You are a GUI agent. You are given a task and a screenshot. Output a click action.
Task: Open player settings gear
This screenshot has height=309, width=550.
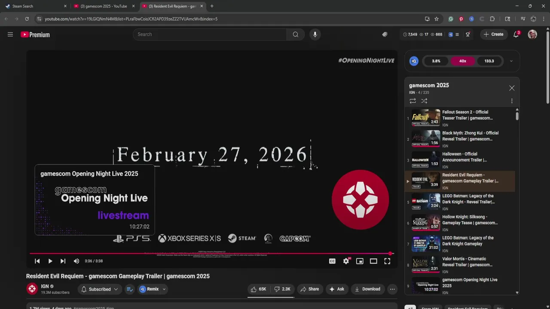tap(346, 261)
